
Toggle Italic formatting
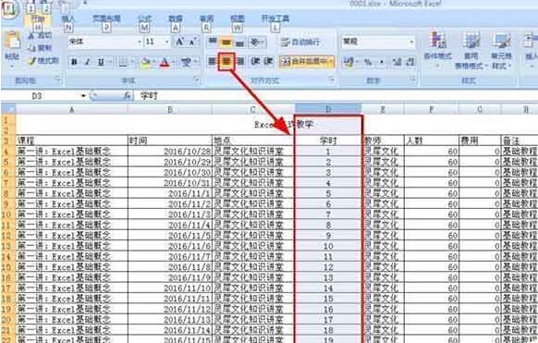tap(88, 62)
